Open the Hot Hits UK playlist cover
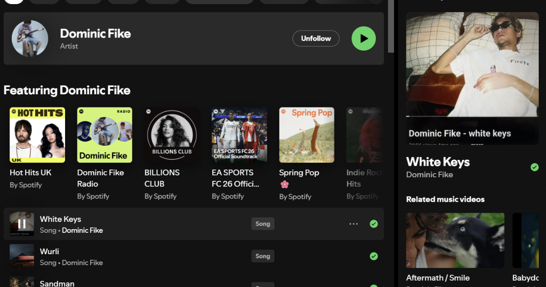546x287 pixels. (37, 135)
